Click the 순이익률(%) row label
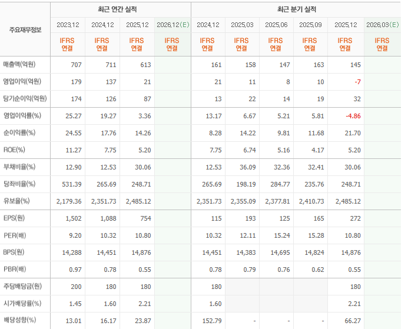This screenshot has height=329, width=408. [x=19, y=133]
